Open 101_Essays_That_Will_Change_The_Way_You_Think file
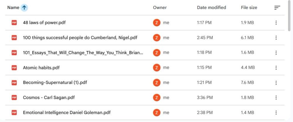Image resolution: width=293 pixels, height=122 pixels. [x=83, y=53]
